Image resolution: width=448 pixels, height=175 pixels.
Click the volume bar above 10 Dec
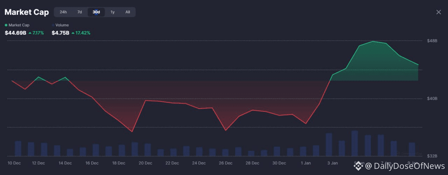[x=18, y=148]
